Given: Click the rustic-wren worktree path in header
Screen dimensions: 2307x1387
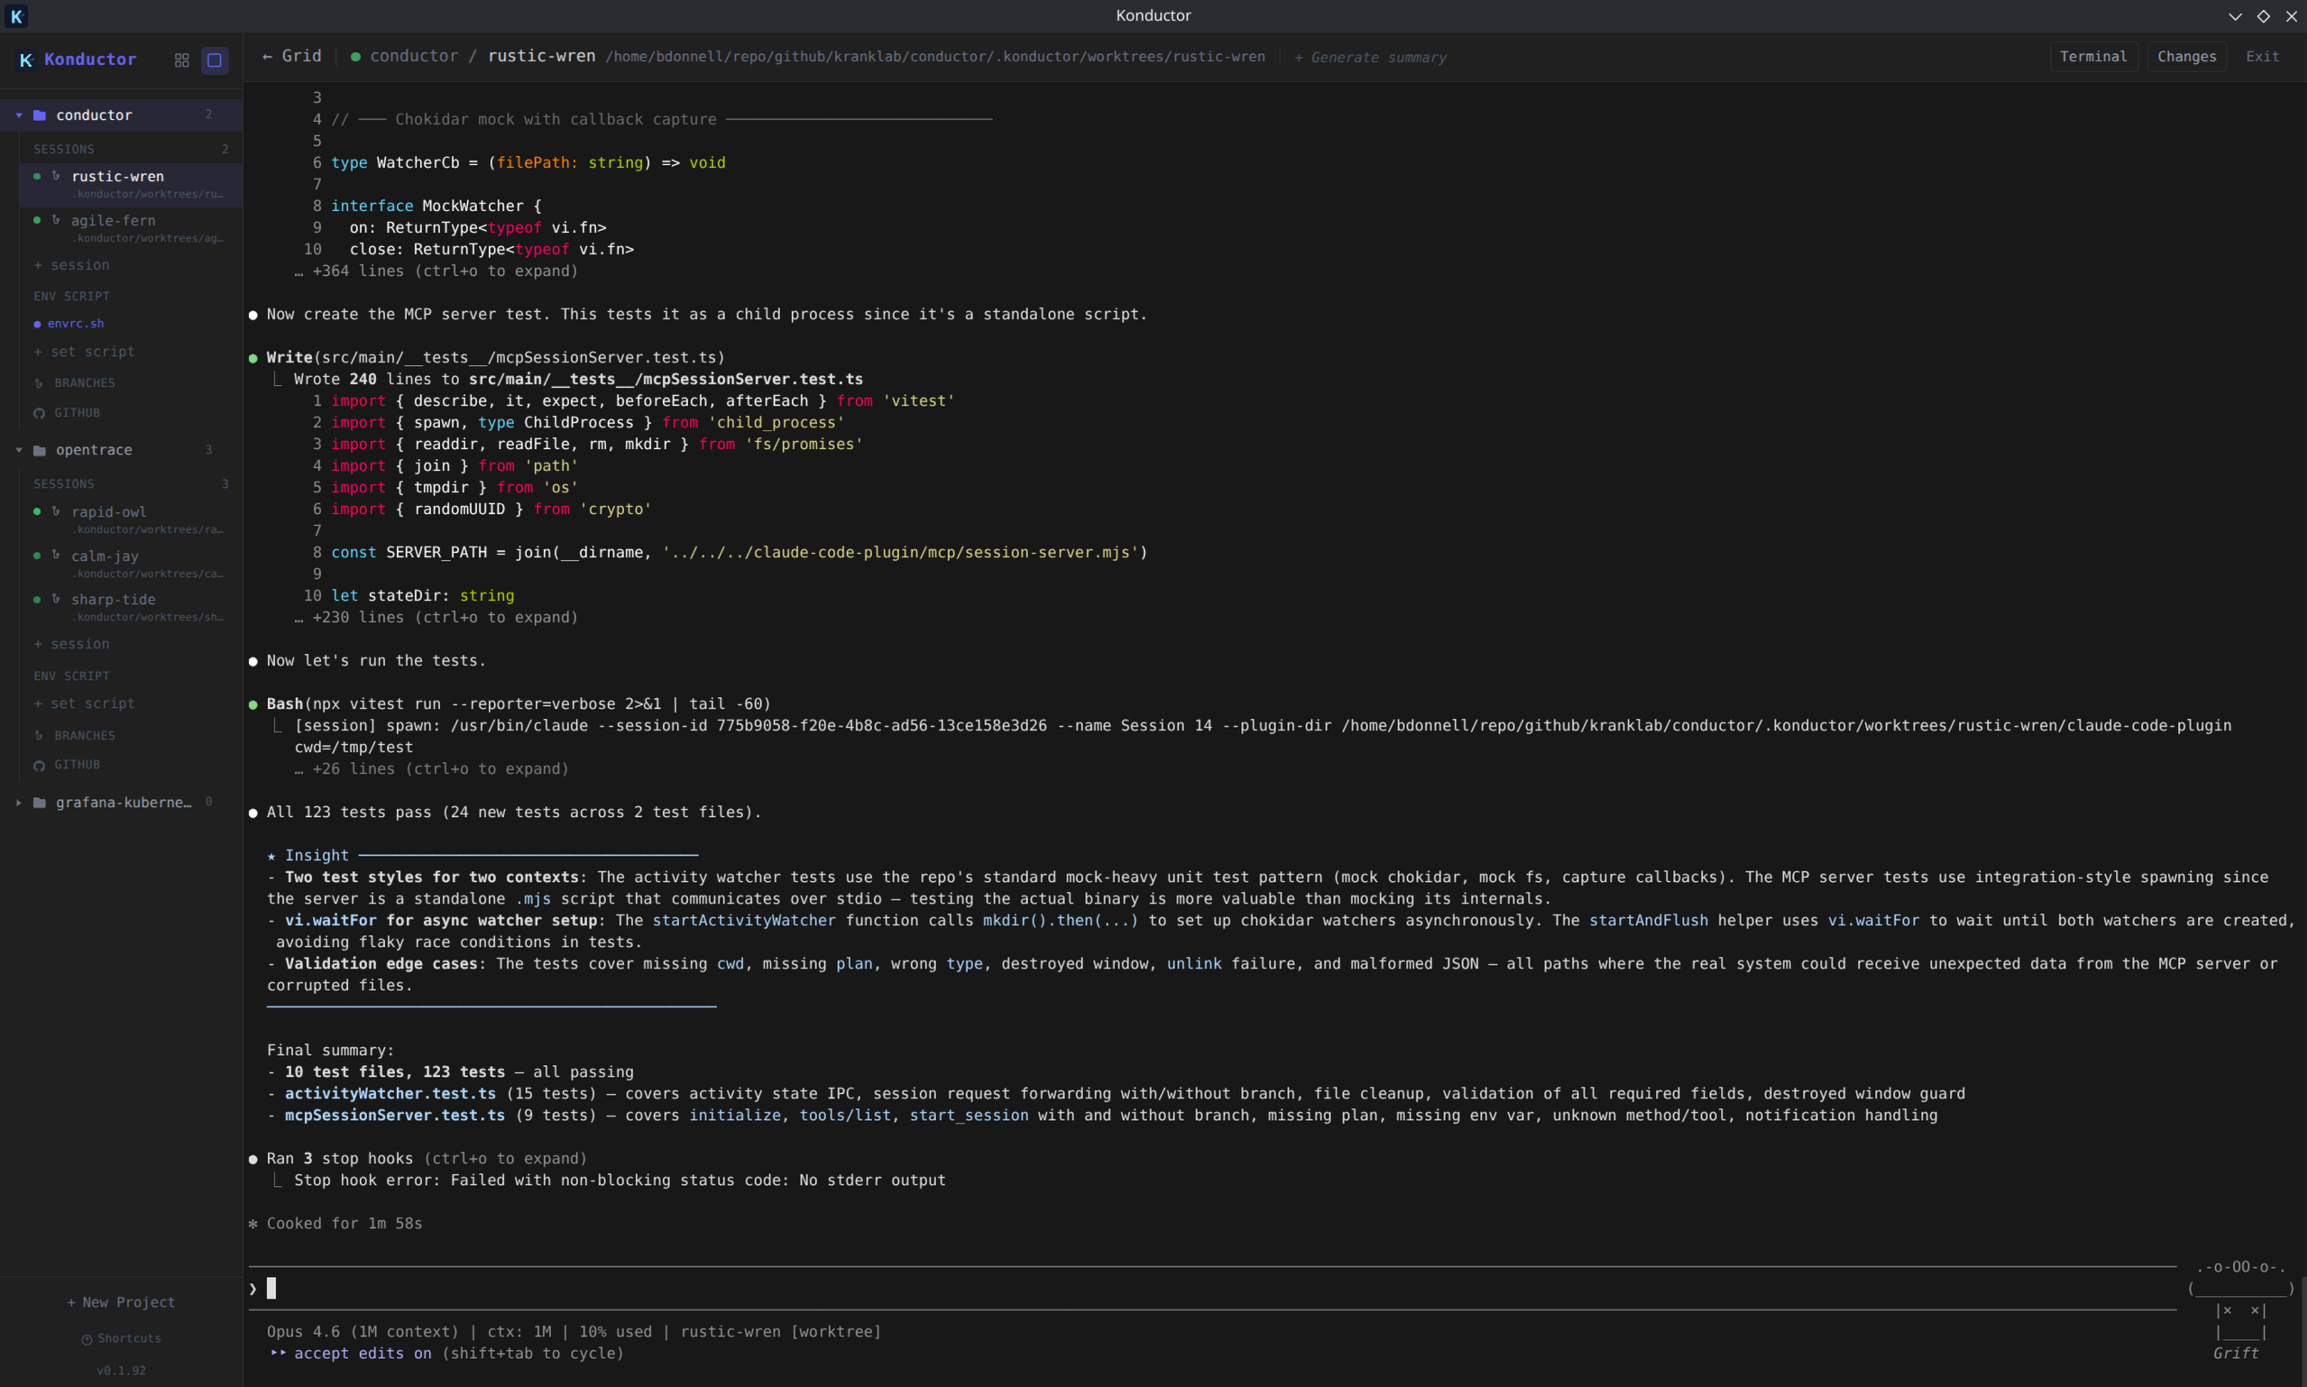Looking at the screenshot, I should point(935,57).
